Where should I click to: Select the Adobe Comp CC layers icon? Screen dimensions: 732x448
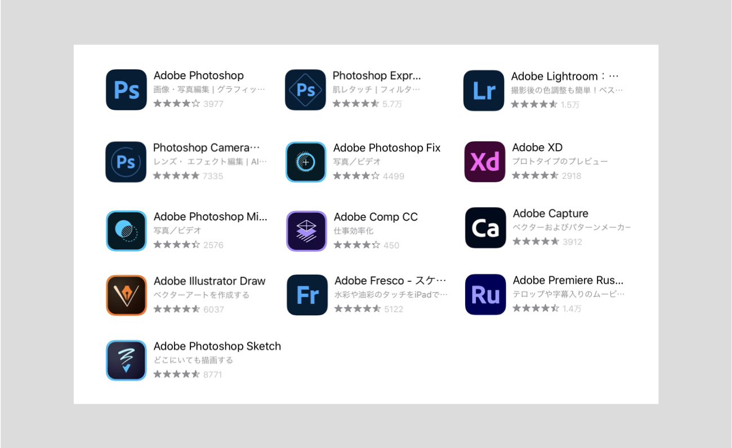point(306,231)
